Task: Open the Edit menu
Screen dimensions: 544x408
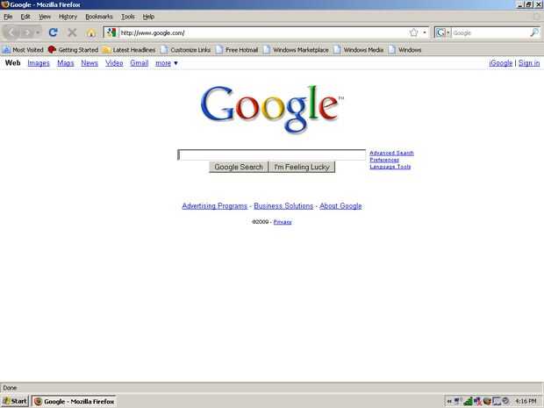Action: click(x=25, y=17)
